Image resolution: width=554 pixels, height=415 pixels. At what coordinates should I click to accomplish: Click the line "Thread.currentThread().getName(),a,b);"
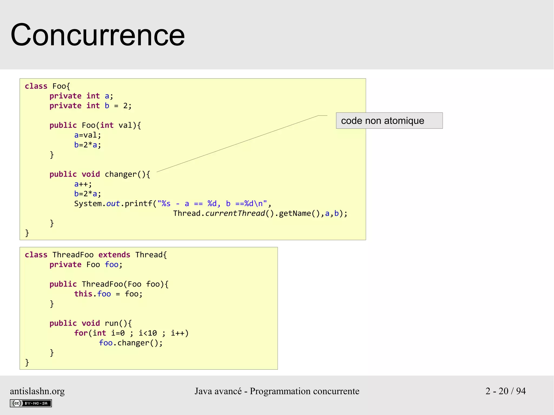tap(260, 214)
